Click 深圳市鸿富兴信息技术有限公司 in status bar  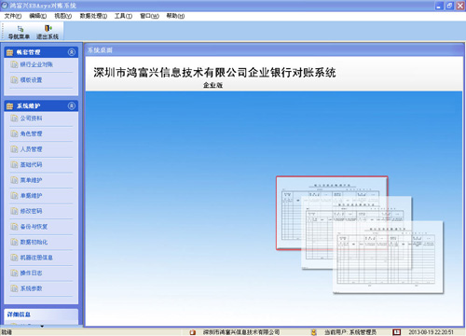[241, 332]
